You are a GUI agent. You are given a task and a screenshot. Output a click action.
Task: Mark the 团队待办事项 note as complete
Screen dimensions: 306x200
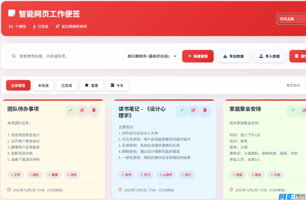70,110
